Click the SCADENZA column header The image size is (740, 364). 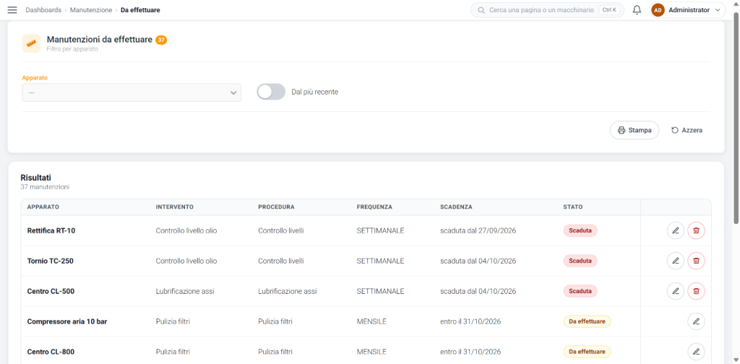coord(457,207)
